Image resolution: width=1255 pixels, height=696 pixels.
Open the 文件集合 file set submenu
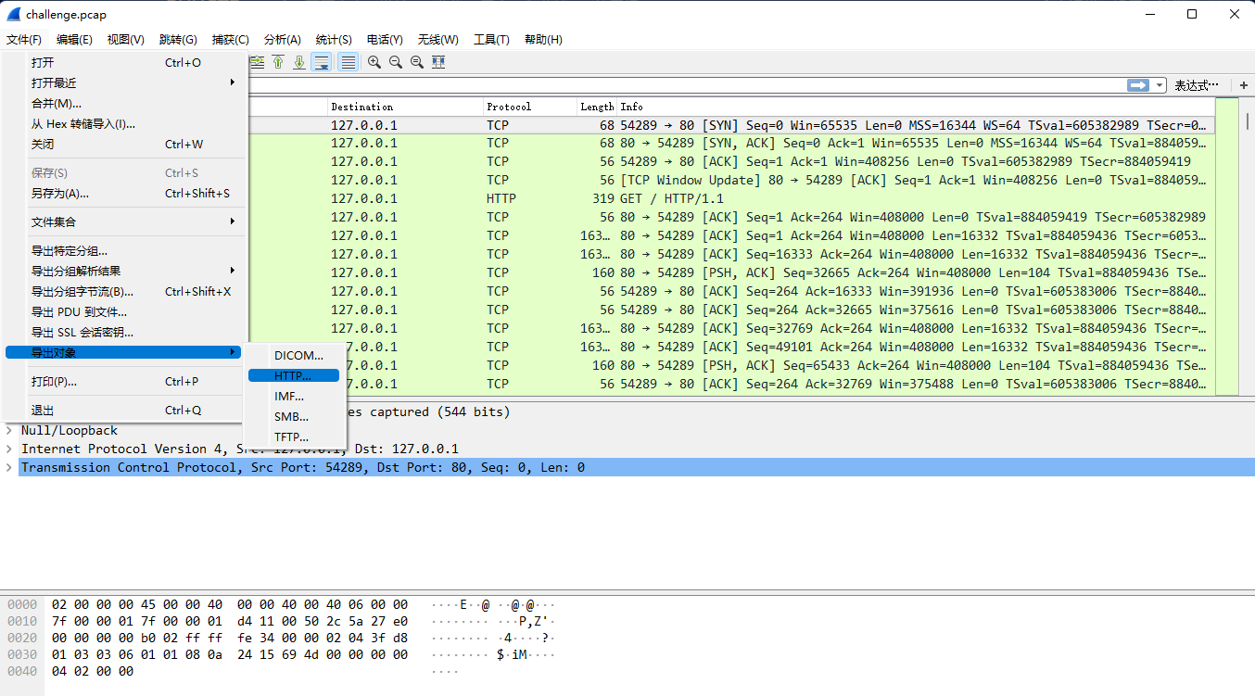coord(123,221)
